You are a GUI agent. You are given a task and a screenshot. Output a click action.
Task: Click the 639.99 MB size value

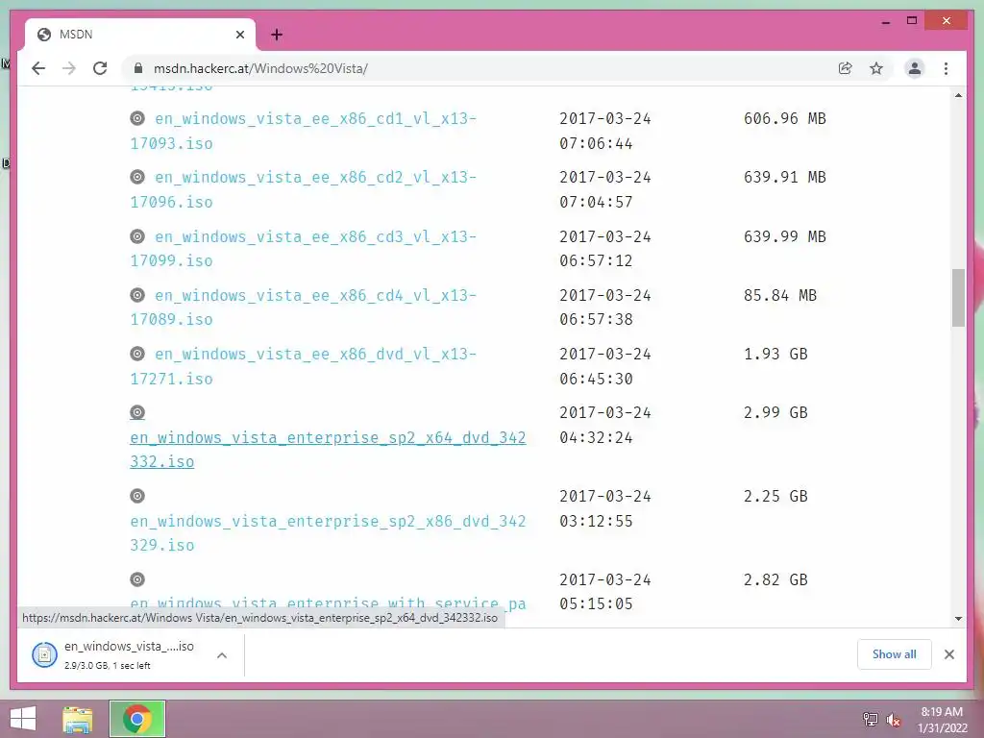coord(784,236)
